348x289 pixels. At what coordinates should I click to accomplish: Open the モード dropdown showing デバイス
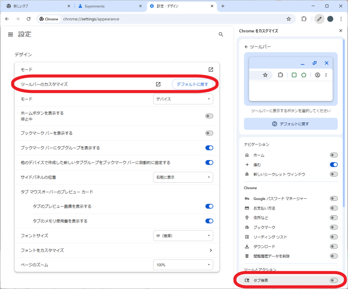click(x=183, y=99)
